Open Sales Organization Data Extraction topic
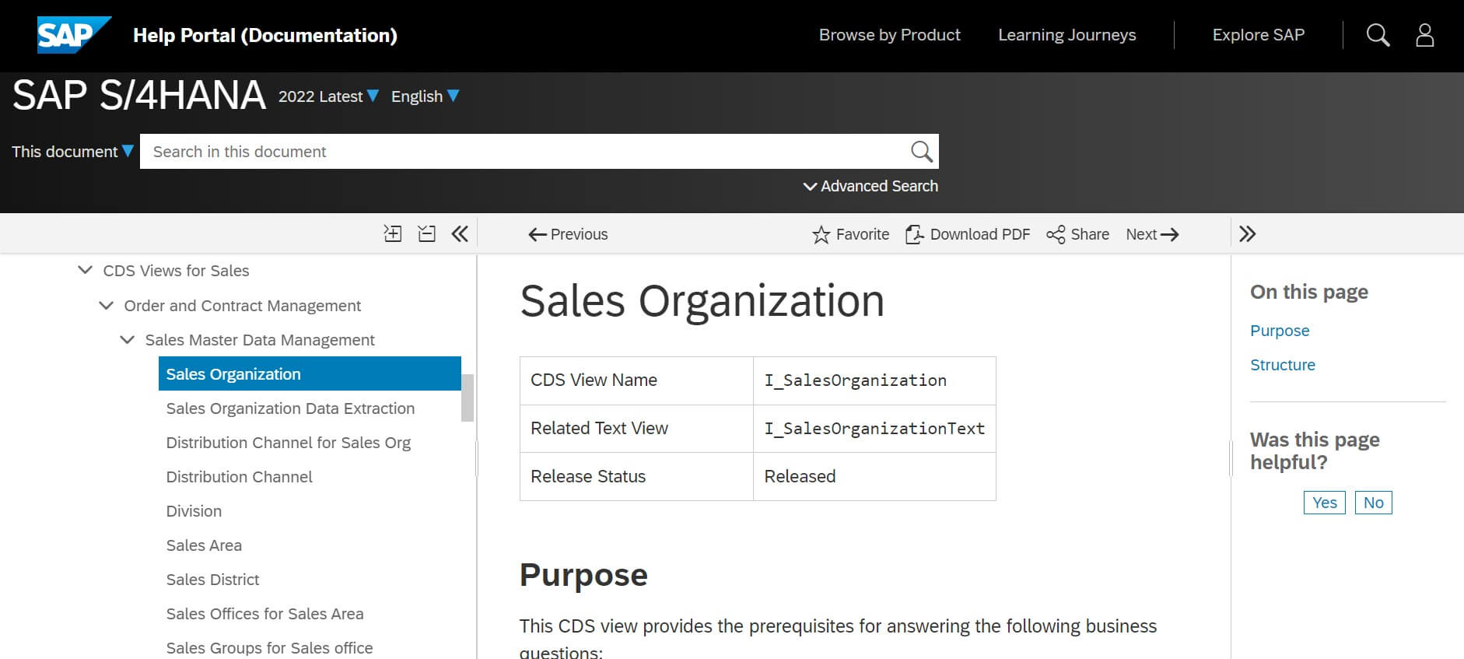 click(290, 408)
